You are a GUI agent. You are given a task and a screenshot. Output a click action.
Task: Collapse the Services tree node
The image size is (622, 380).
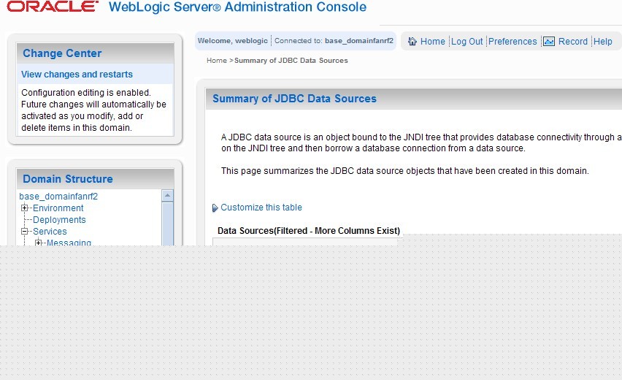[x=25, y=232]
